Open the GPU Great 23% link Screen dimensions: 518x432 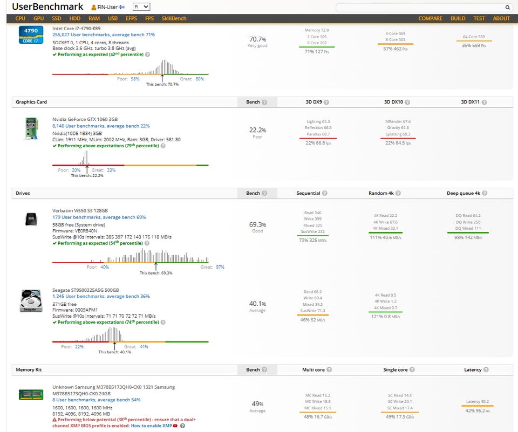(111, 170)
